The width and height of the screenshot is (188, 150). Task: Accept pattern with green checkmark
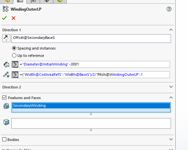point(4,18)
